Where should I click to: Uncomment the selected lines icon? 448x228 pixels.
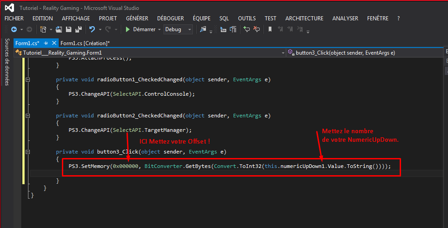coord(257,29)
